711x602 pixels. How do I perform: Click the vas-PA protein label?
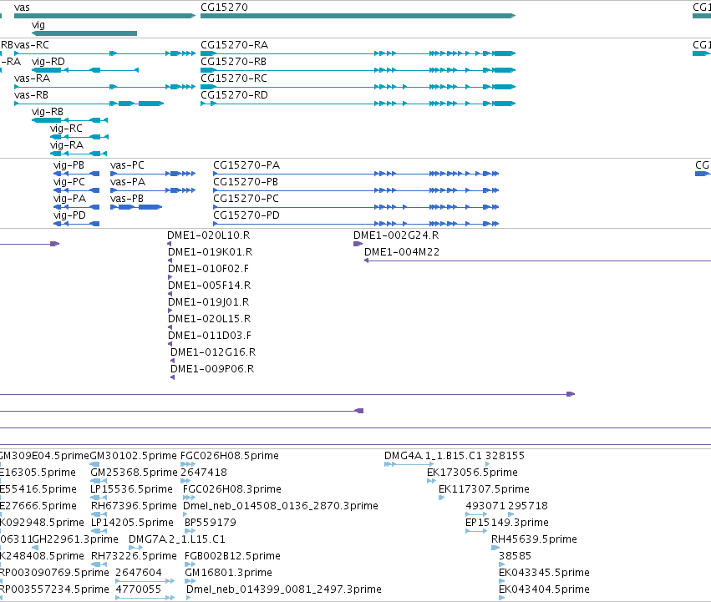(x=128, y=182)
